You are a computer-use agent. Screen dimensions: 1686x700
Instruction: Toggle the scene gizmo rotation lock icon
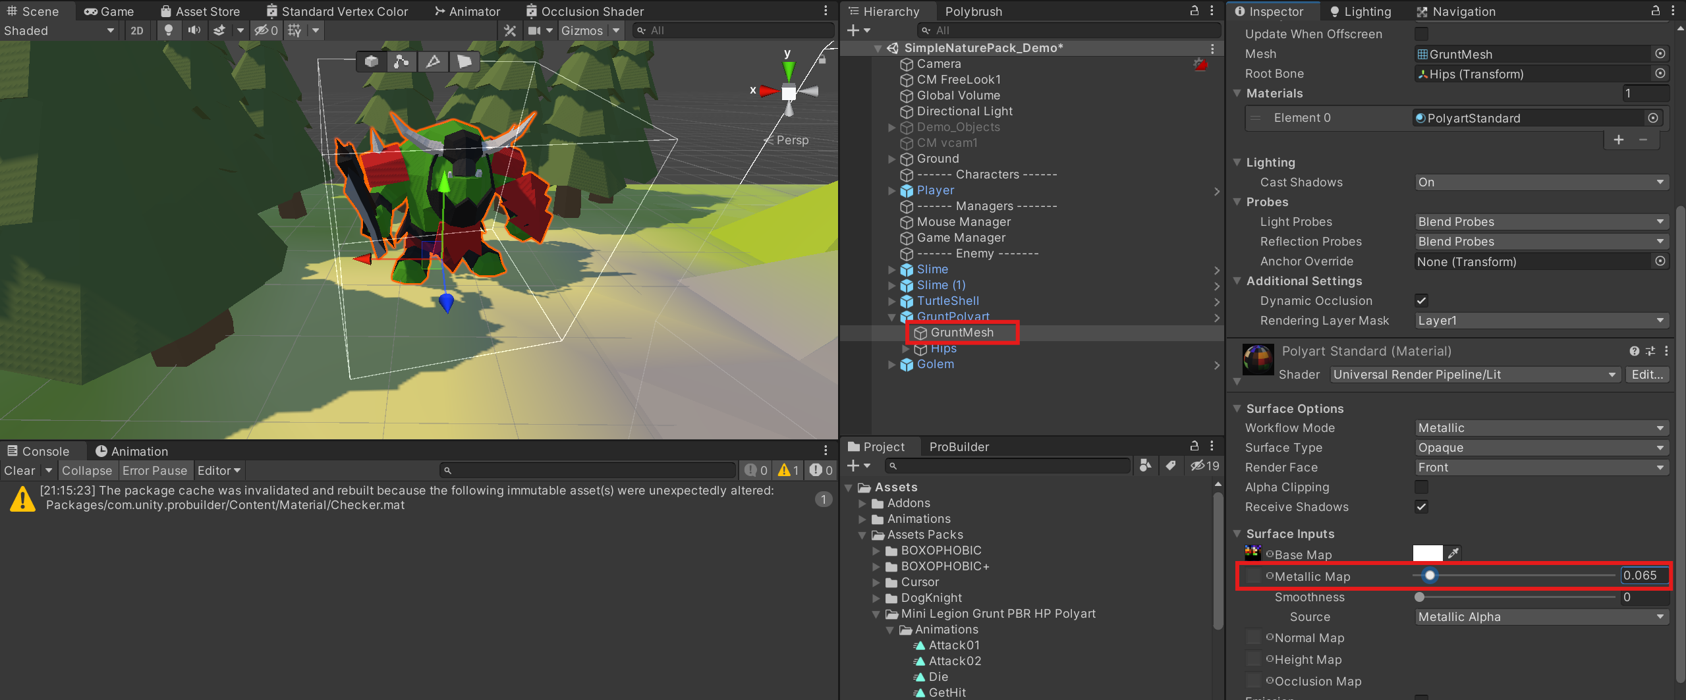(822, 59)
